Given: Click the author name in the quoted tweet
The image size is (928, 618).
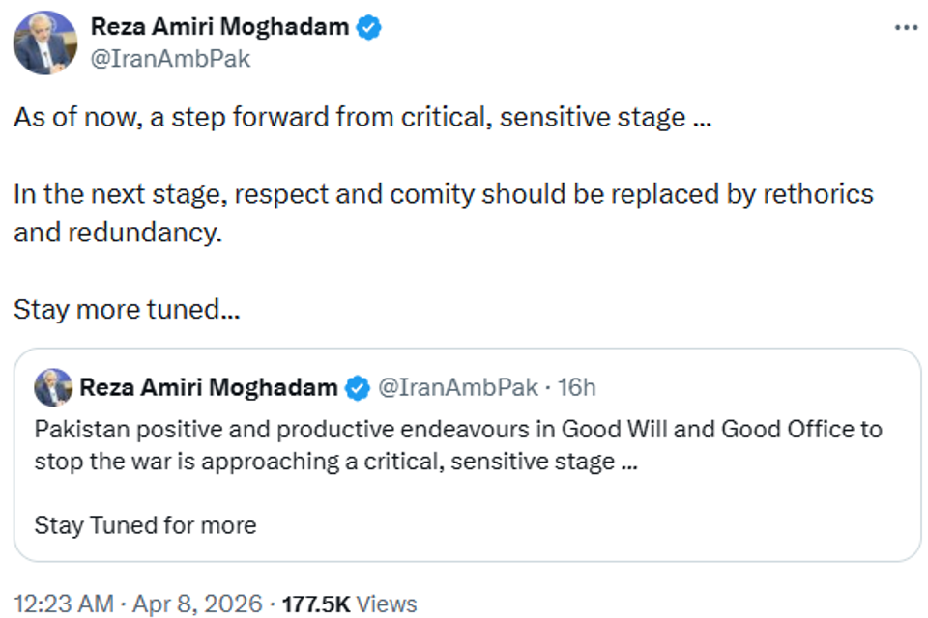Looking at the screenshot, I should coord(208,388).
